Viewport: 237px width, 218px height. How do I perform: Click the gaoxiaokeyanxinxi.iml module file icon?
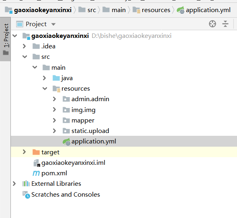pyautogui.click(x=37, y=163)
